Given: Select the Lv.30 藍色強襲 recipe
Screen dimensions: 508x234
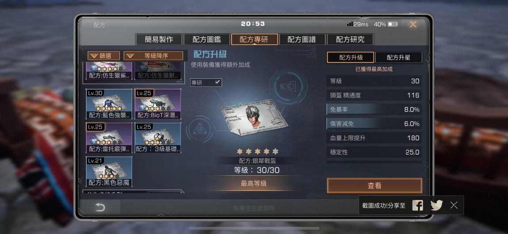Looking at the screenshot, I should tap(109, 104).
